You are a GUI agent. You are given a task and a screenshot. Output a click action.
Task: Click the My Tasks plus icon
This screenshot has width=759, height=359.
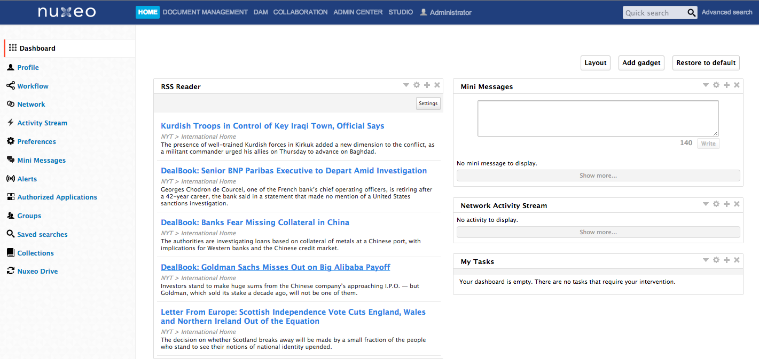click(x=726, y=260)
